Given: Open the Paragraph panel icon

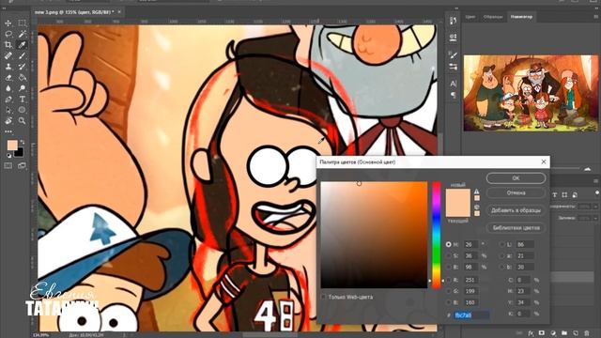Looking at the screenshot, I should click(453, 95).
